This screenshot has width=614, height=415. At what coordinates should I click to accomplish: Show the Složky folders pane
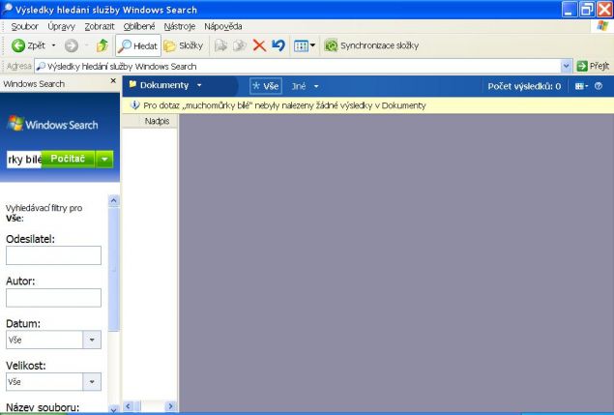(x=184, y=45)
